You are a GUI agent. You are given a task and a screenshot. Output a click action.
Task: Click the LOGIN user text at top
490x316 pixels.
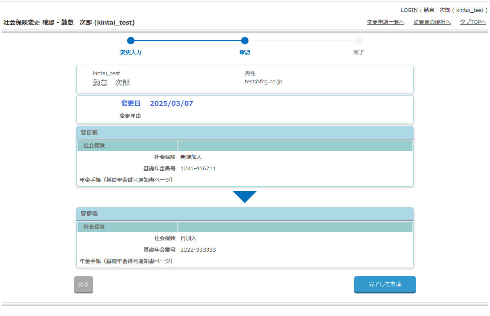(x=444, y=10)
